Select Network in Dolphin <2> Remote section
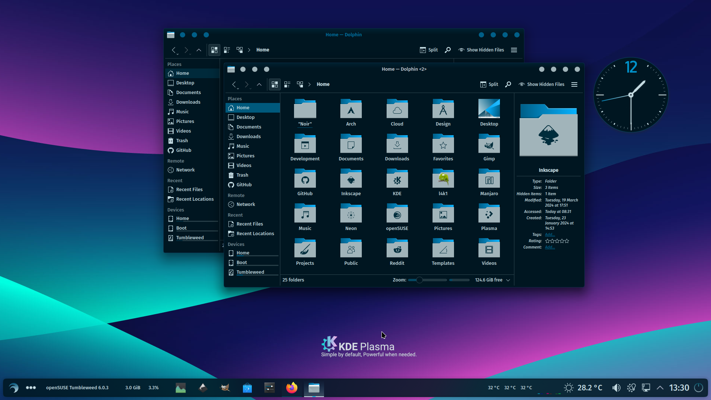The height and width of the screenshot is (400, 711). [253, 204]
